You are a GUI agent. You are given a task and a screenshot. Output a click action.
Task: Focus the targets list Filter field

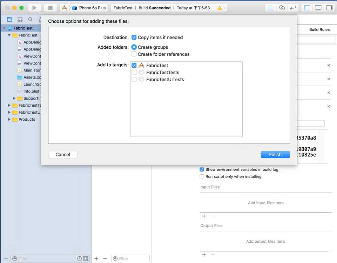tap(130, 258)
